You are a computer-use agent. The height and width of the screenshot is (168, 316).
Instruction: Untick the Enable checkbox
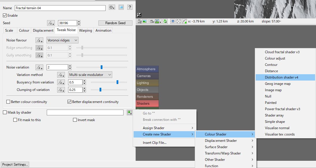tap(5, 16)
